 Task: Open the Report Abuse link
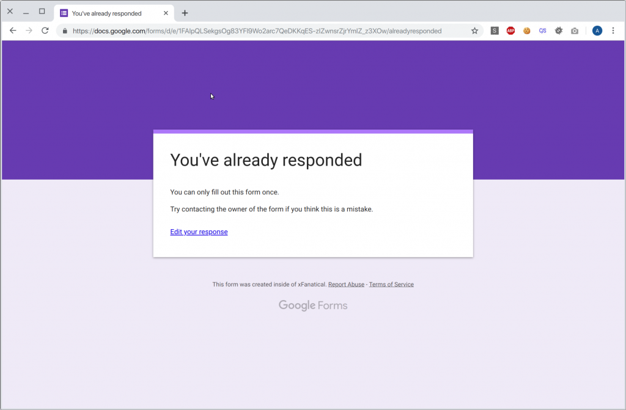[x=346, y=284]
